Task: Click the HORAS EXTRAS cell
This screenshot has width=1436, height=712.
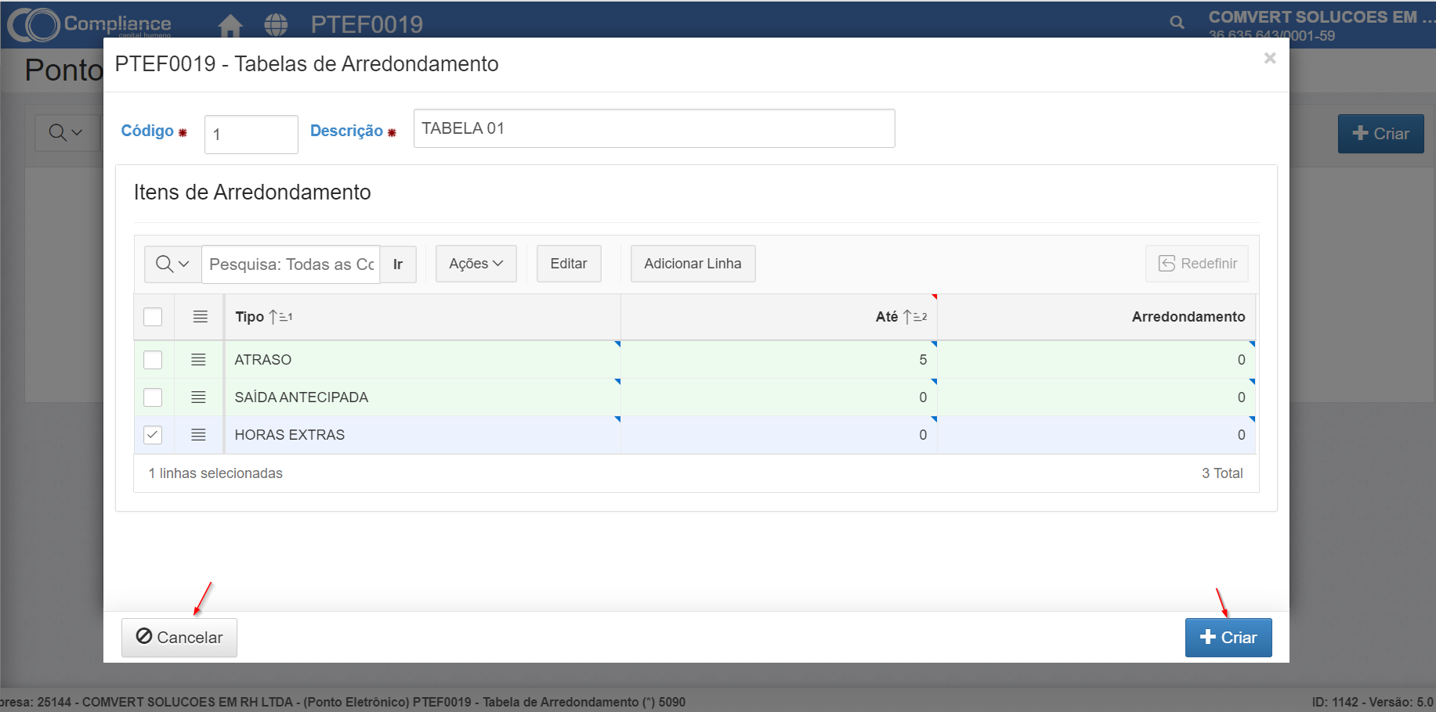Action: (x=423, y=435)
